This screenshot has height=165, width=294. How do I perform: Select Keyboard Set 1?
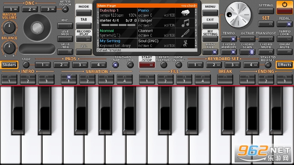195,65
